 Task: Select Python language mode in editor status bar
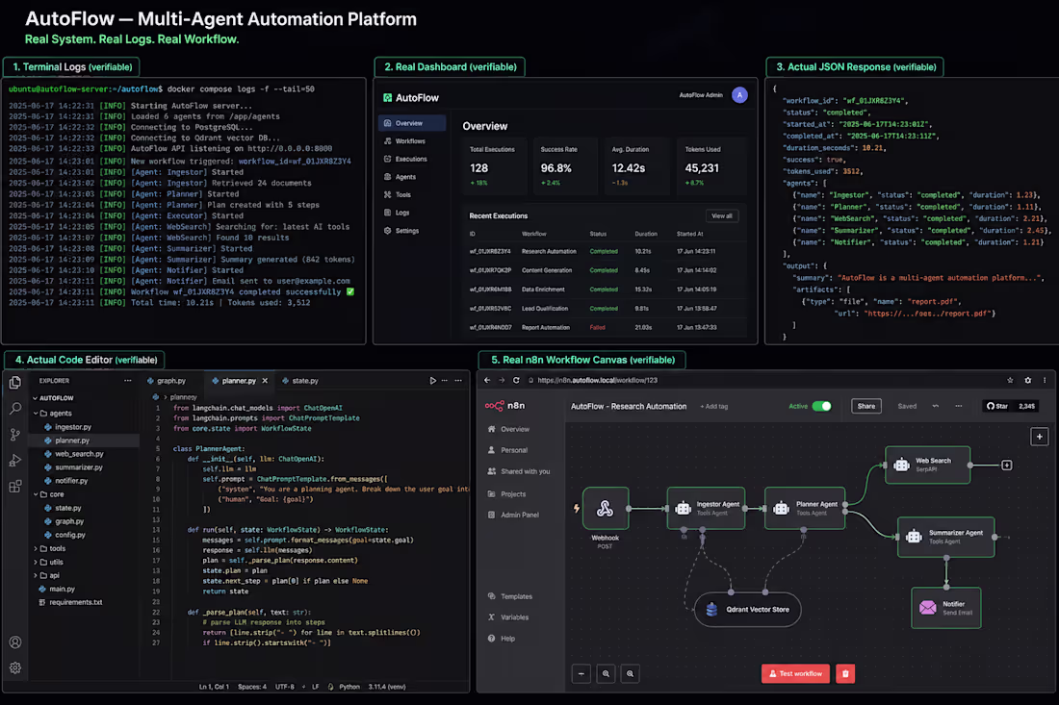[349, 687]
